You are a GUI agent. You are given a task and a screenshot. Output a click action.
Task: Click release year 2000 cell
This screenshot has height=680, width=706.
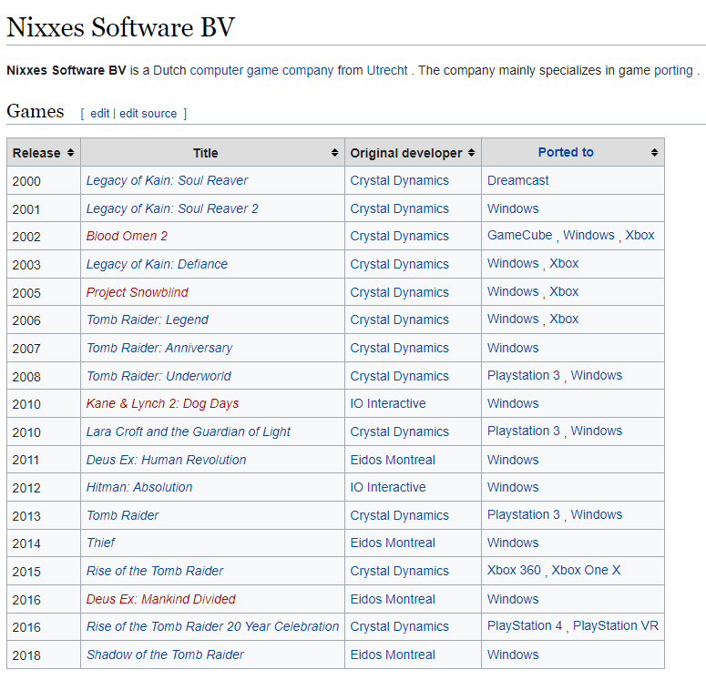tap(44, 181)
